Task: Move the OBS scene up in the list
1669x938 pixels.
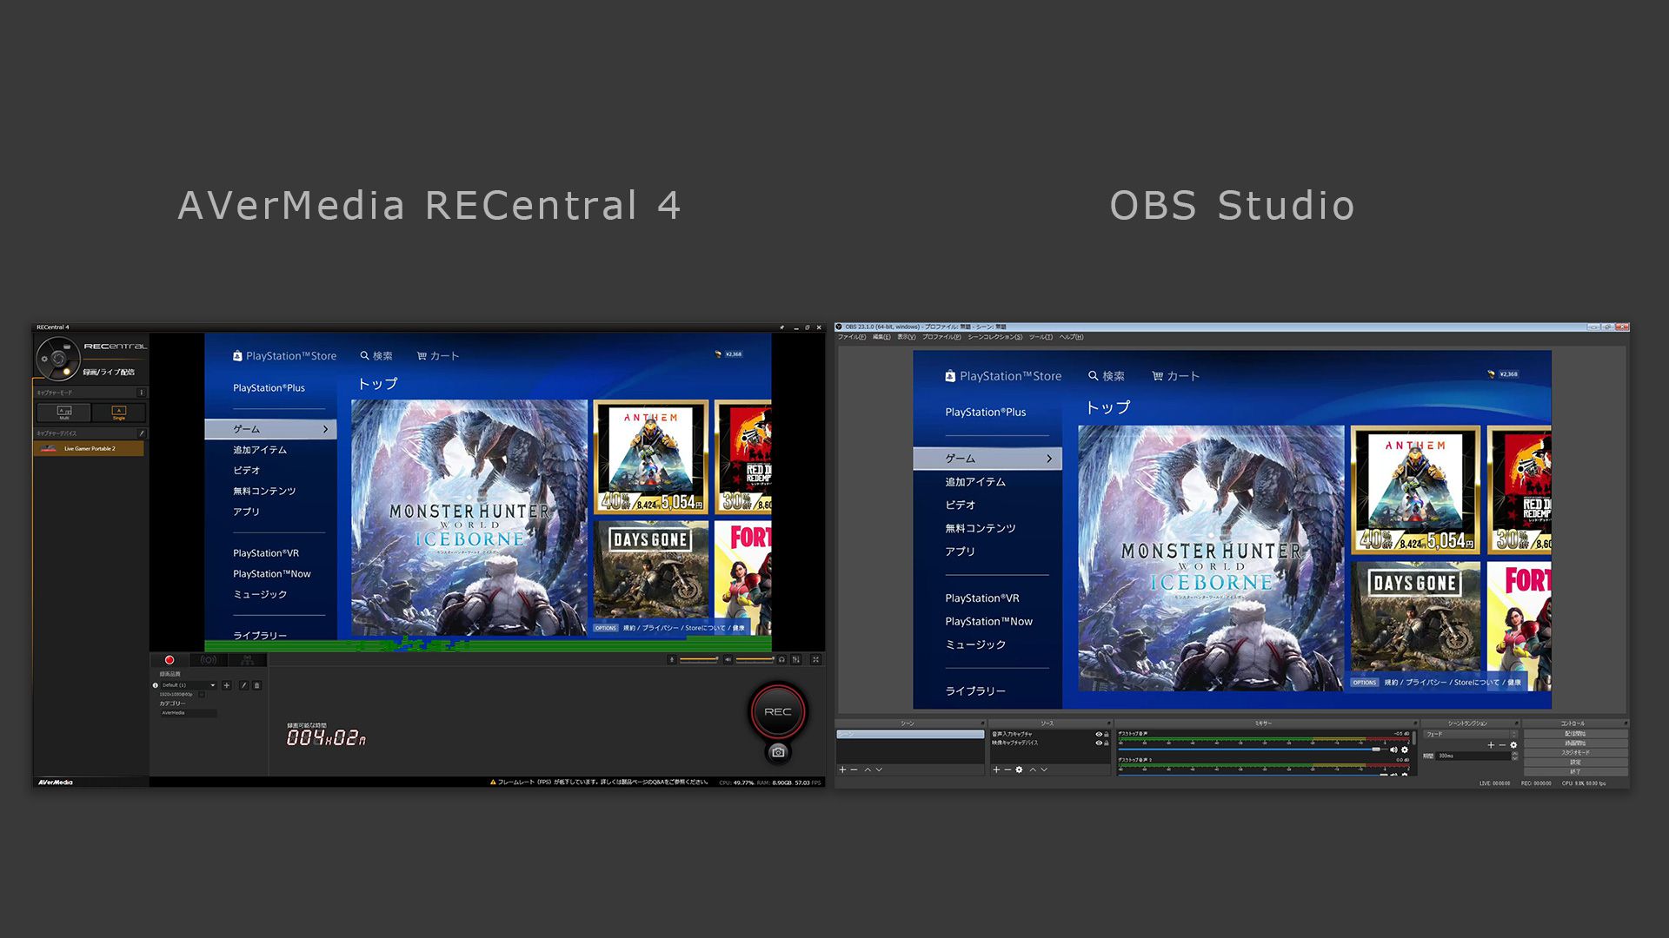Action: tap(868, 770)
